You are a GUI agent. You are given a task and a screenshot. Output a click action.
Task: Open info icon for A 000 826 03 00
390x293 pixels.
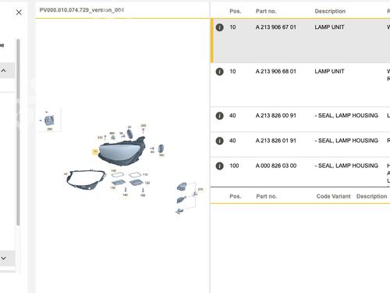pyautogui.click(x=219, y=166)
